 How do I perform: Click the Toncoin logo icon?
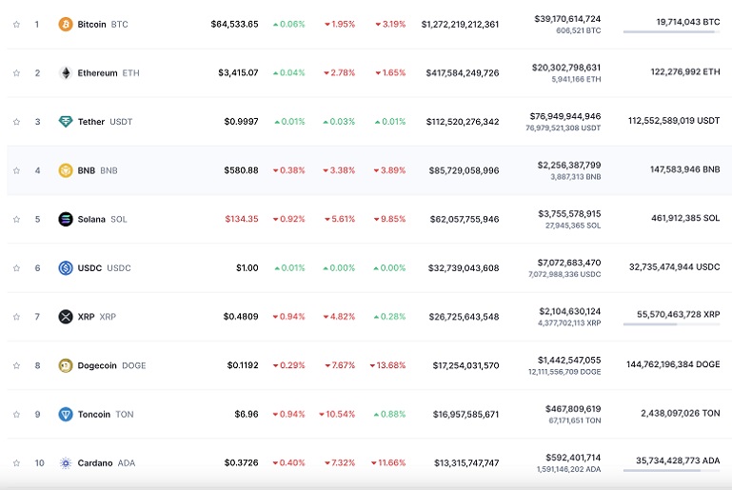point(66,414)
